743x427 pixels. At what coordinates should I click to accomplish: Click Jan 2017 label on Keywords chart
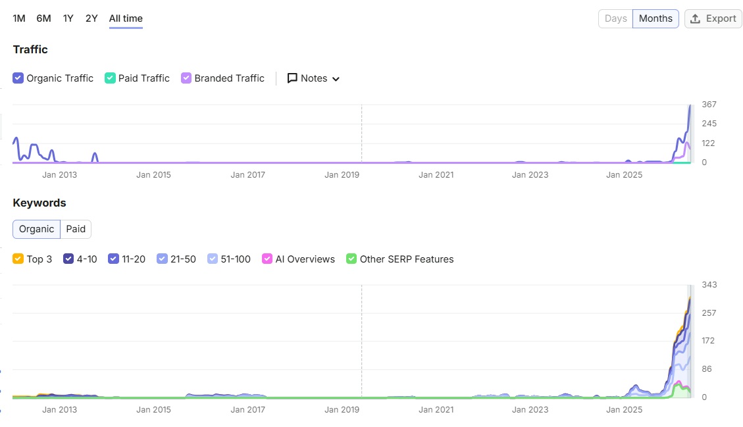(248, 409)
